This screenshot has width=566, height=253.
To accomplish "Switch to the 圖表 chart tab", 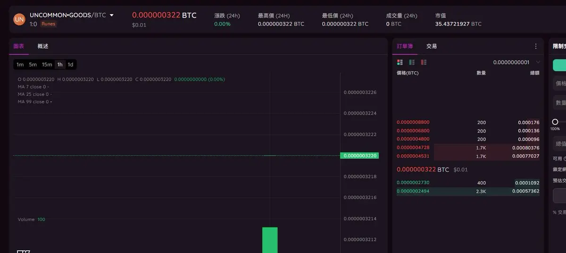I will pyautogui.click(x=19, y=46).
